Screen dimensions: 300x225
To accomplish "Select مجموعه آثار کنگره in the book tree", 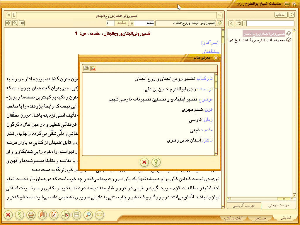I will [x=256, y=40].
